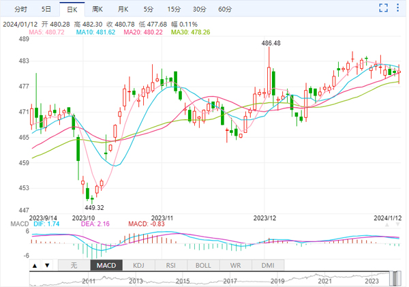
Task: Open the three-dot more options menu
Action: coord(398,7)
